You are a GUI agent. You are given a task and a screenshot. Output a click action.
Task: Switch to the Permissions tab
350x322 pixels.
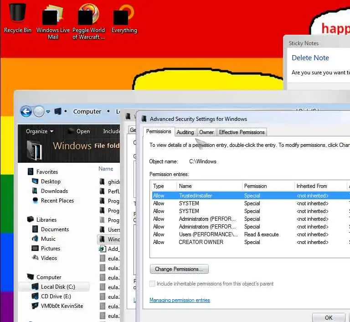[x=159, y=131]
